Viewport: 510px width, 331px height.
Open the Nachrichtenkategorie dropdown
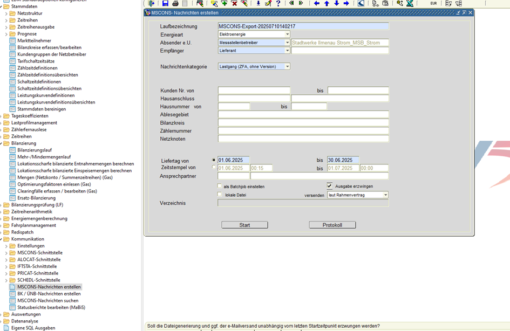(x=287, y=67)
